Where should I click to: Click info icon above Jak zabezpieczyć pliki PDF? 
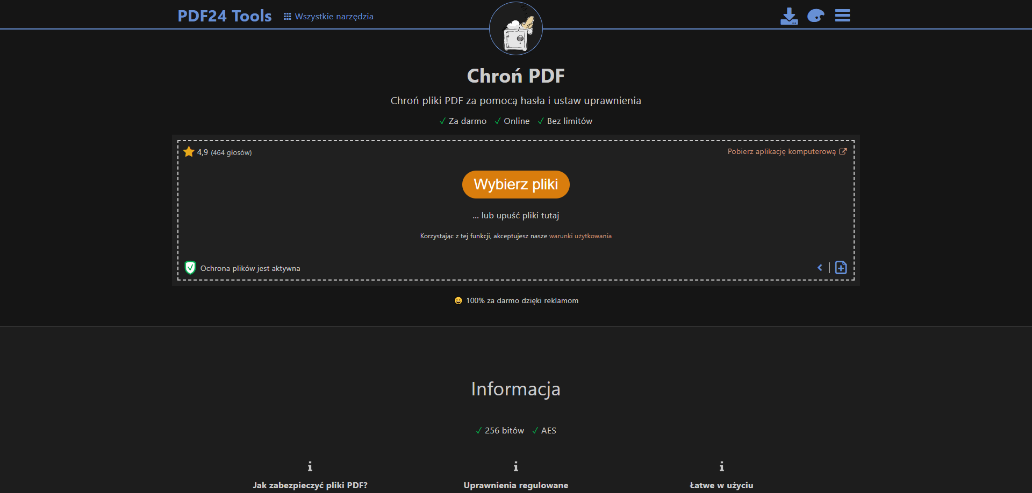(x=310, y=467)
